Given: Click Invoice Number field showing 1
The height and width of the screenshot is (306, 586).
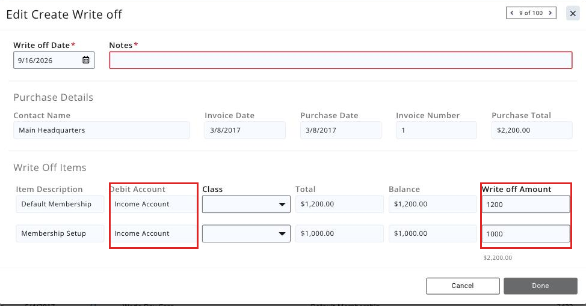Looking at the screenshot, I should (436, 130).
